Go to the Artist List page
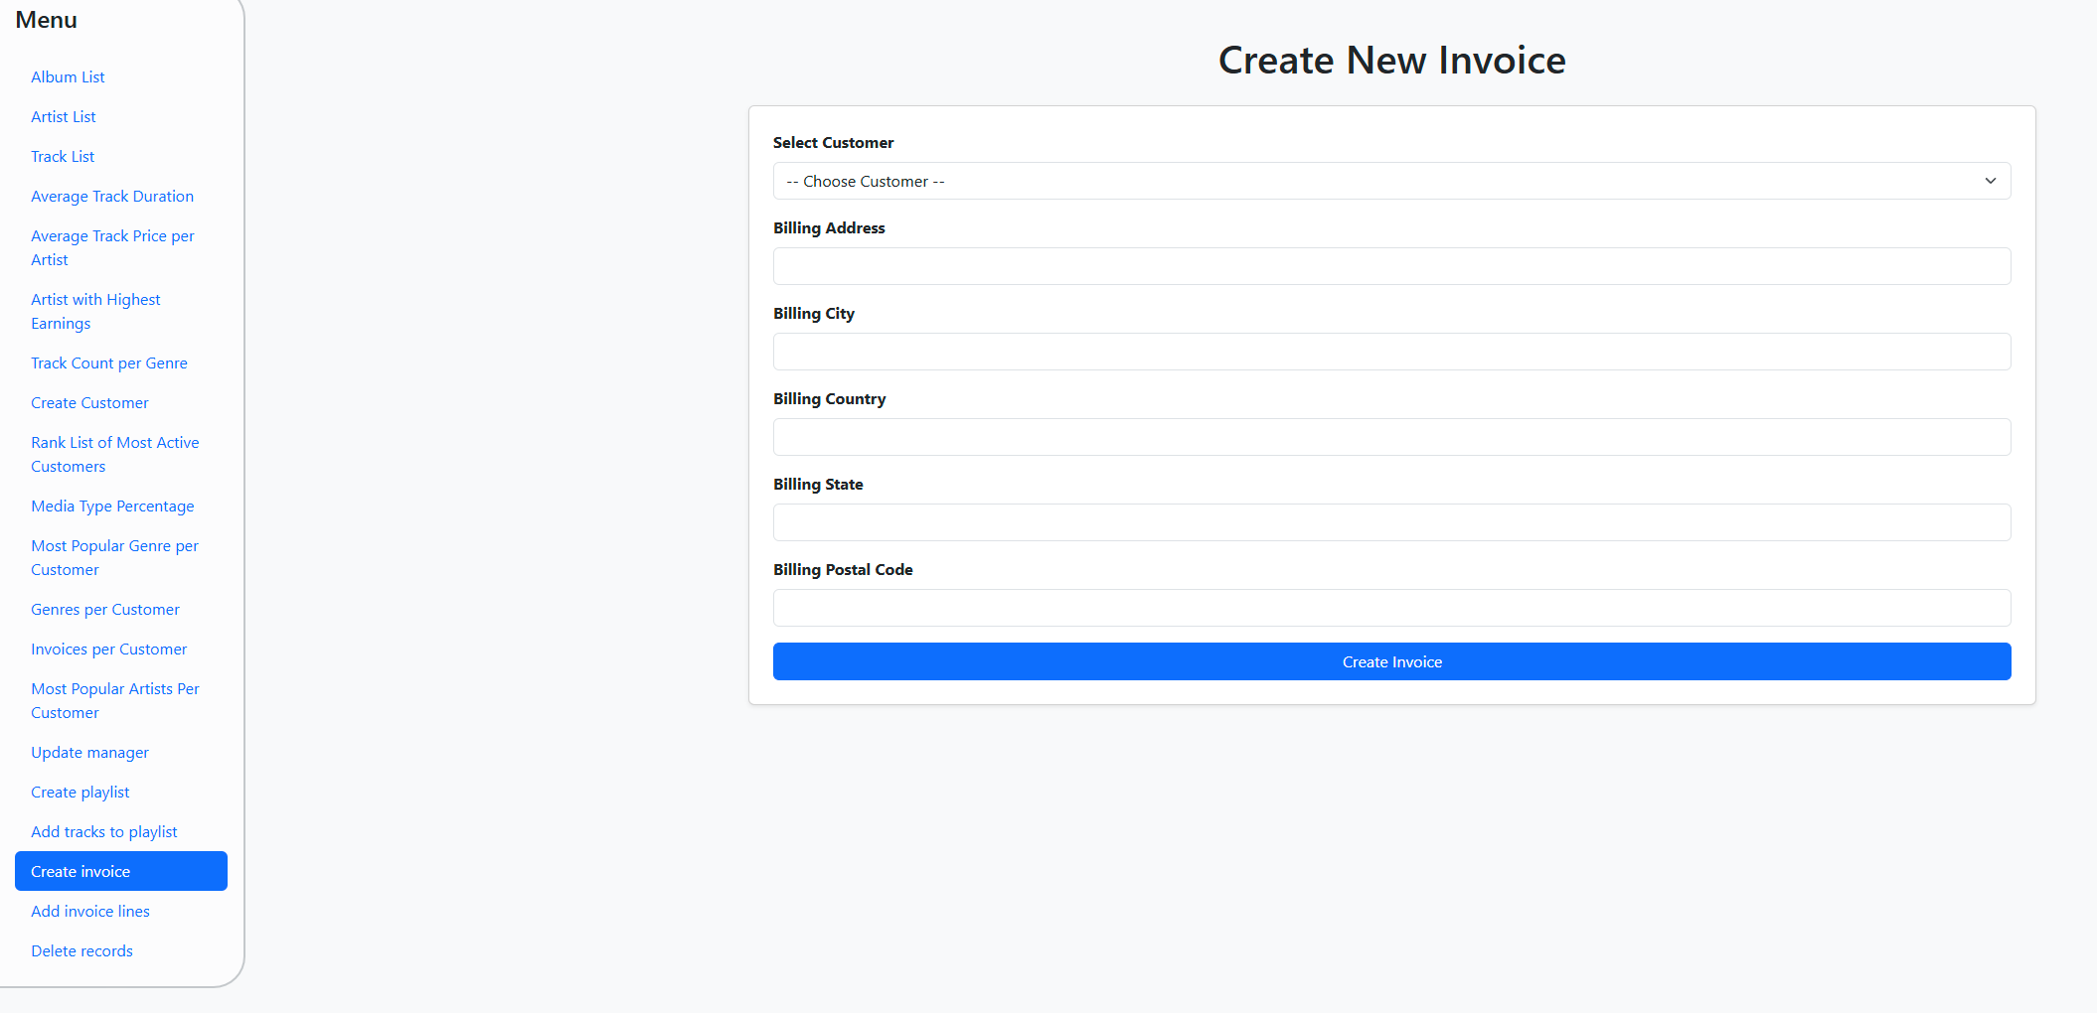 click(x=64, y=117)
